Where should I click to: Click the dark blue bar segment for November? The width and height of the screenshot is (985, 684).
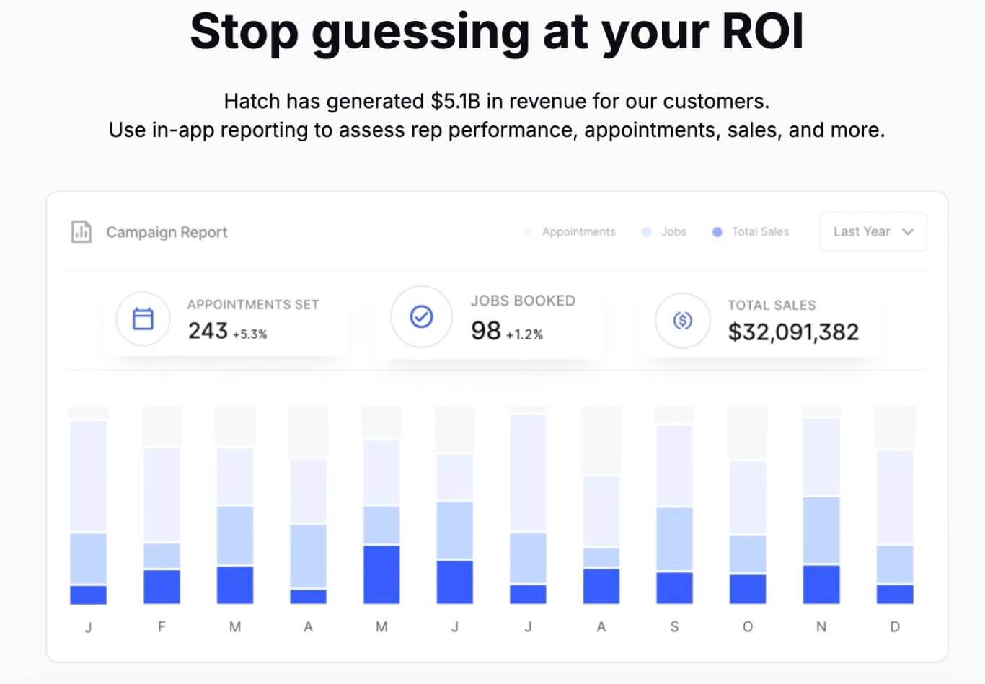click(821, 585)
